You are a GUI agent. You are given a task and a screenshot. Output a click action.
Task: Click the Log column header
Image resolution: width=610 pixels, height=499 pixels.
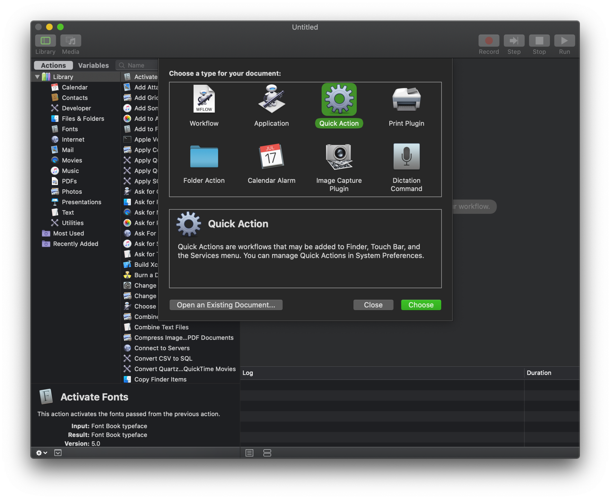click(382, 373)
